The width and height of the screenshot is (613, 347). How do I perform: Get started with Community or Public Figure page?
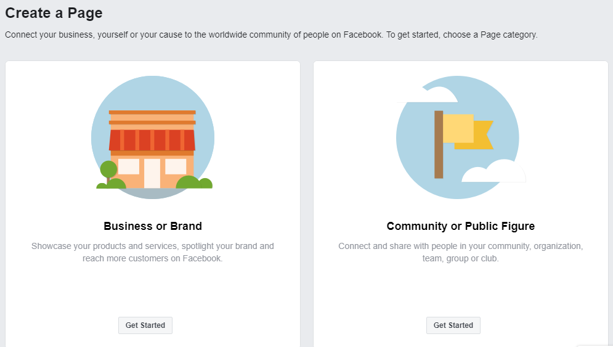(x=453, y=325)
